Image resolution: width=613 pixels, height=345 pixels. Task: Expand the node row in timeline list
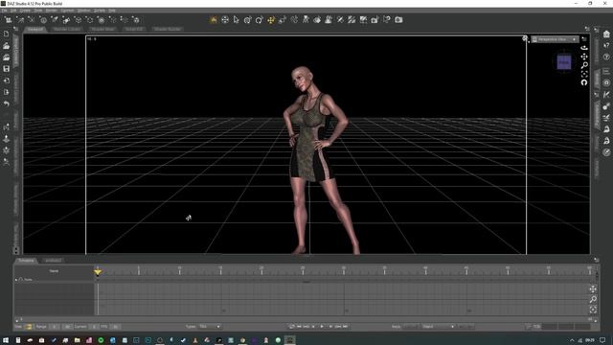point(16,280)
